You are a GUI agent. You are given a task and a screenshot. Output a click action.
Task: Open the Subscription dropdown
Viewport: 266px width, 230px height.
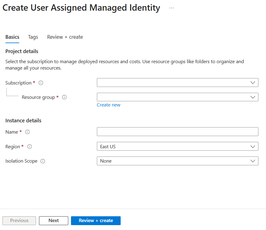(x=178, y=82)
